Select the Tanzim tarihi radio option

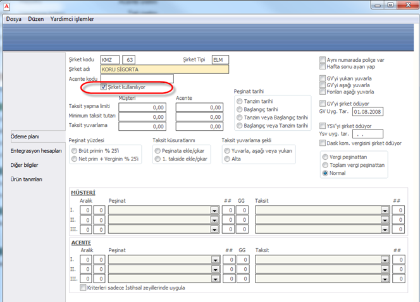tap(239, 101)
